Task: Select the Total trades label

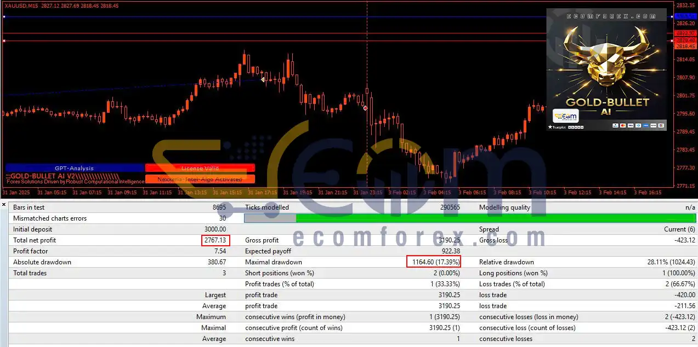Action: [x=30, y=273]
